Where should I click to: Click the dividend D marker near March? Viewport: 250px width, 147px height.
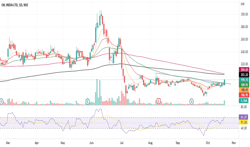pos(1,101)
